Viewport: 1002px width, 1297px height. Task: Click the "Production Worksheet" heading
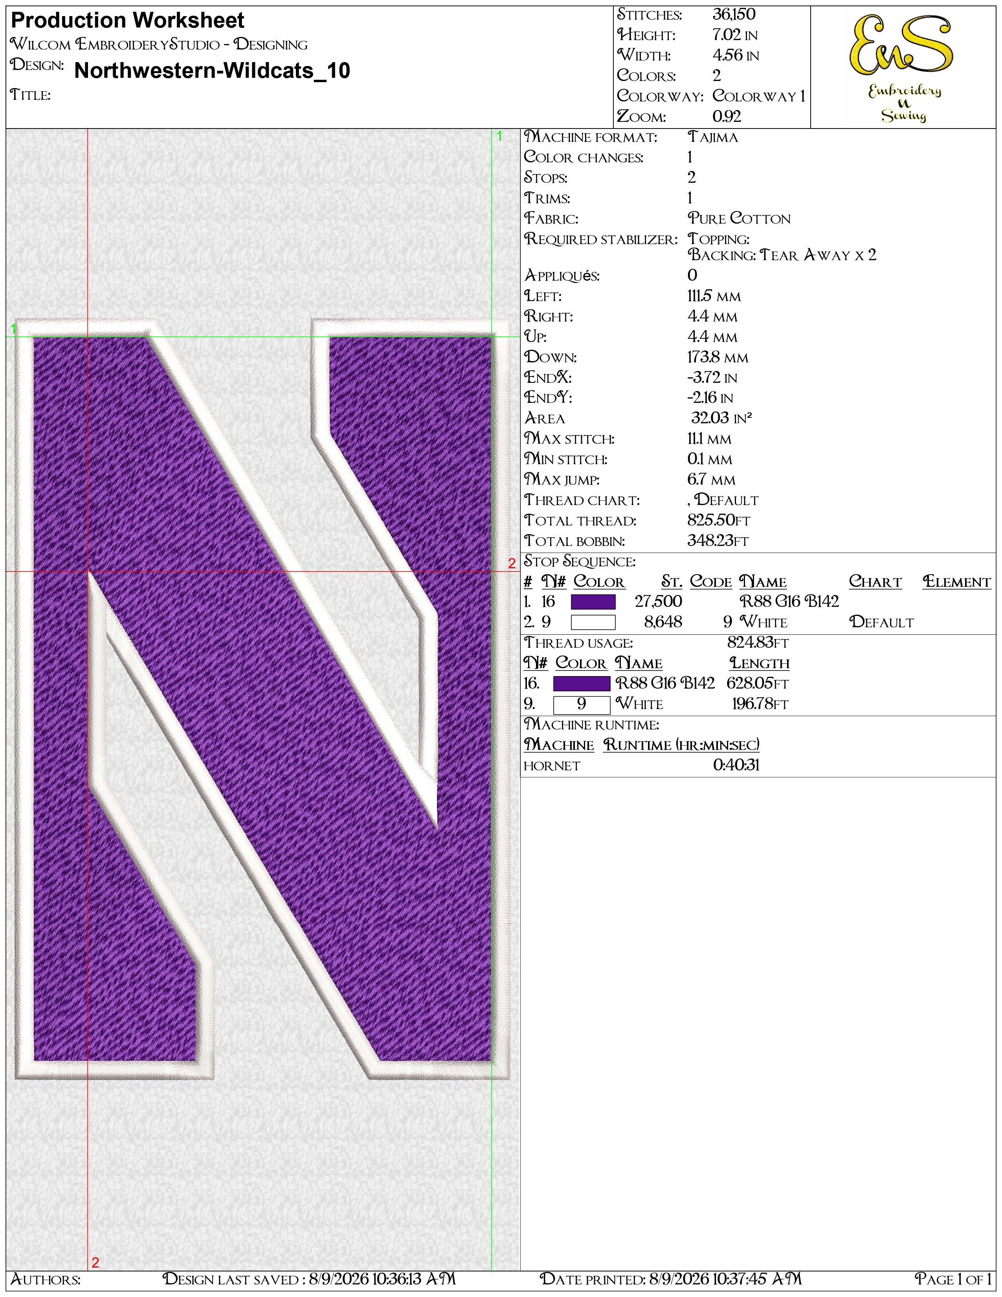tap(128, 21)
